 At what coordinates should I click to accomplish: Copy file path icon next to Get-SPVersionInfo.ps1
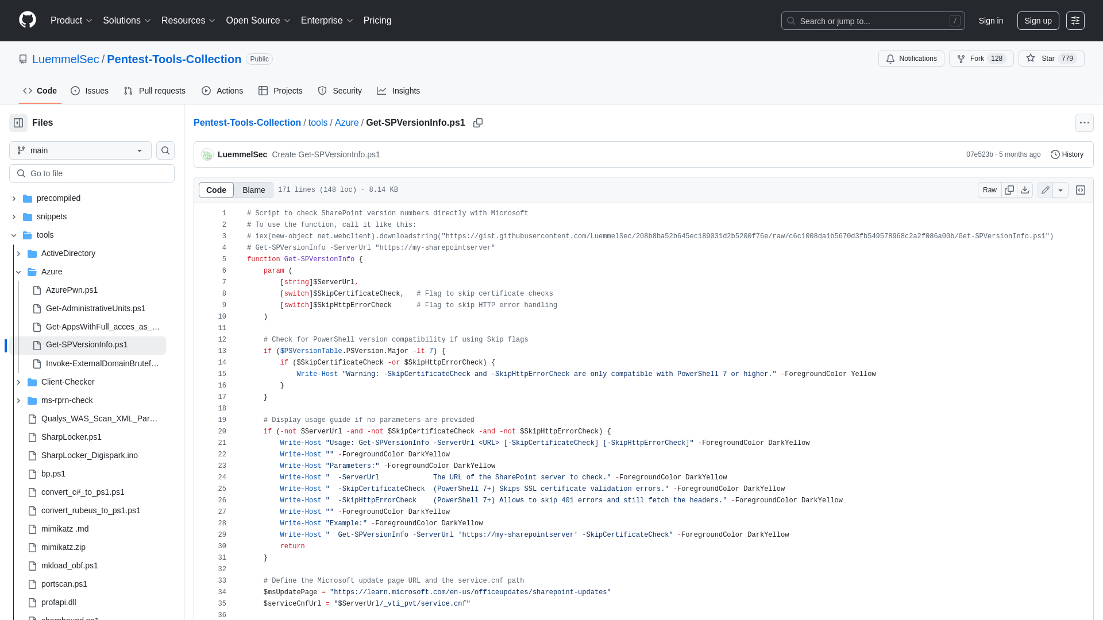478,123
